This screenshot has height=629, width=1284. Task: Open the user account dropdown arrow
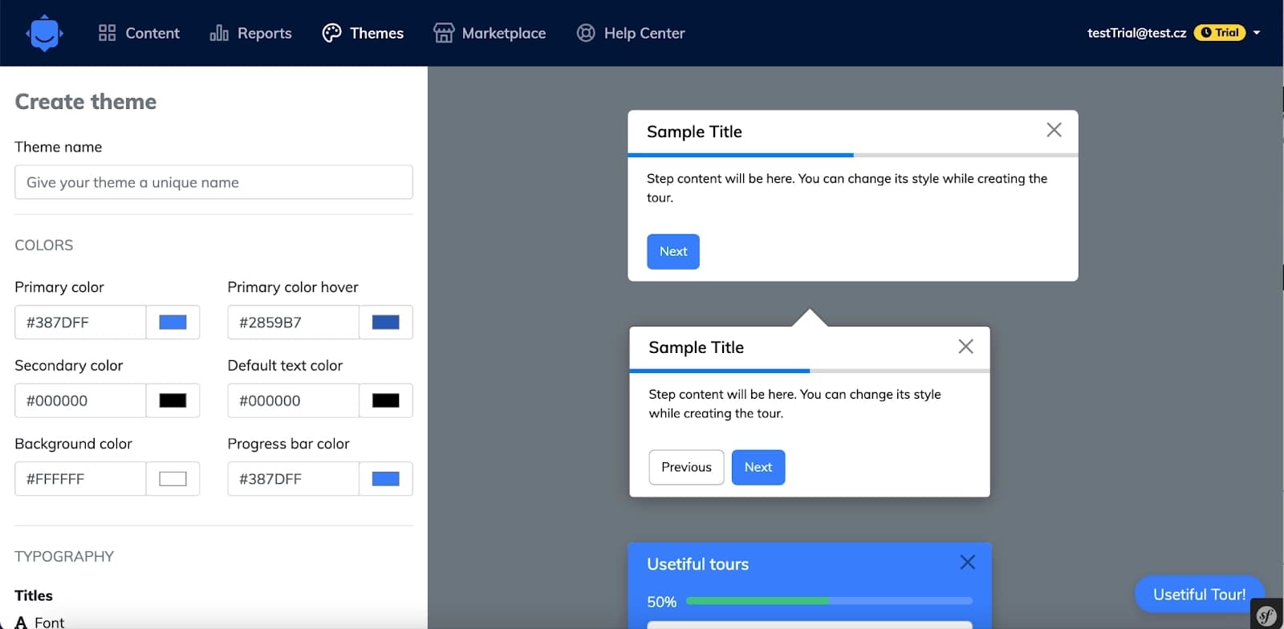point(1257,33)
